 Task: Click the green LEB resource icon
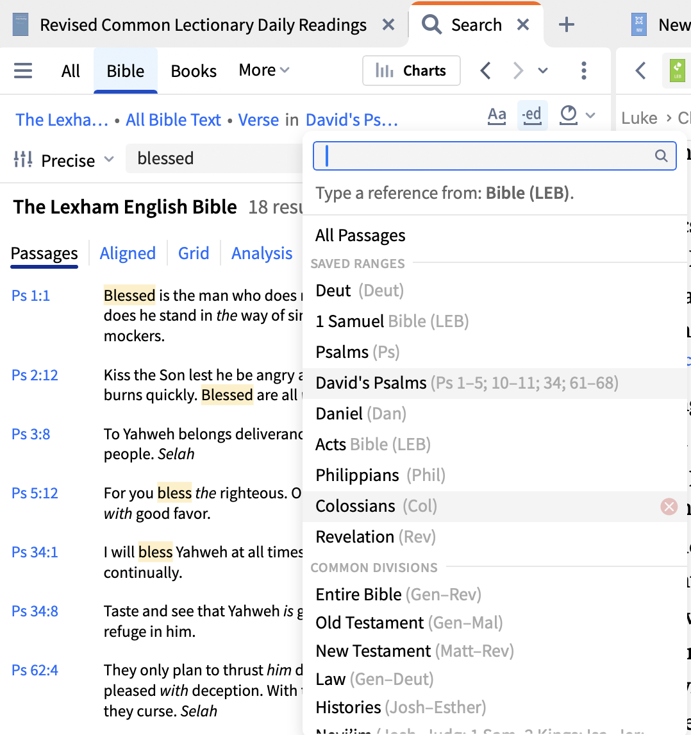677,71
